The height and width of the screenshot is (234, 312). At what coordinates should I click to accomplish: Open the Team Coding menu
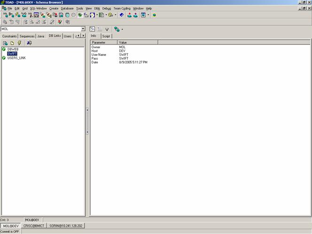point(122,8)
